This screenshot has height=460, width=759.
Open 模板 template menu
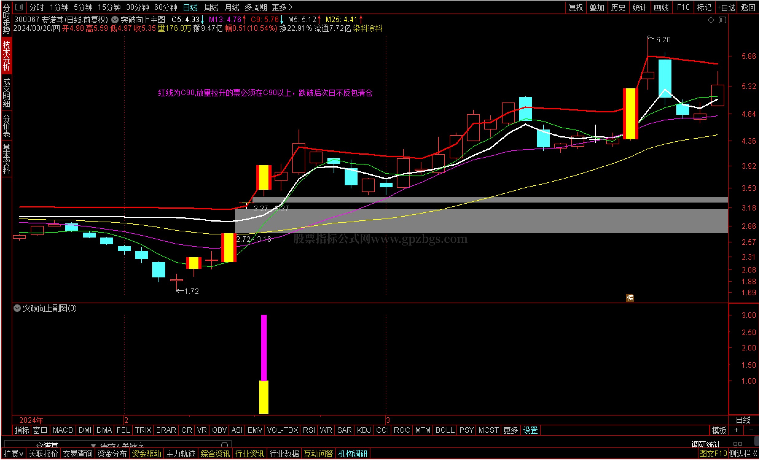pyautogui.click(x=719, y=430)
